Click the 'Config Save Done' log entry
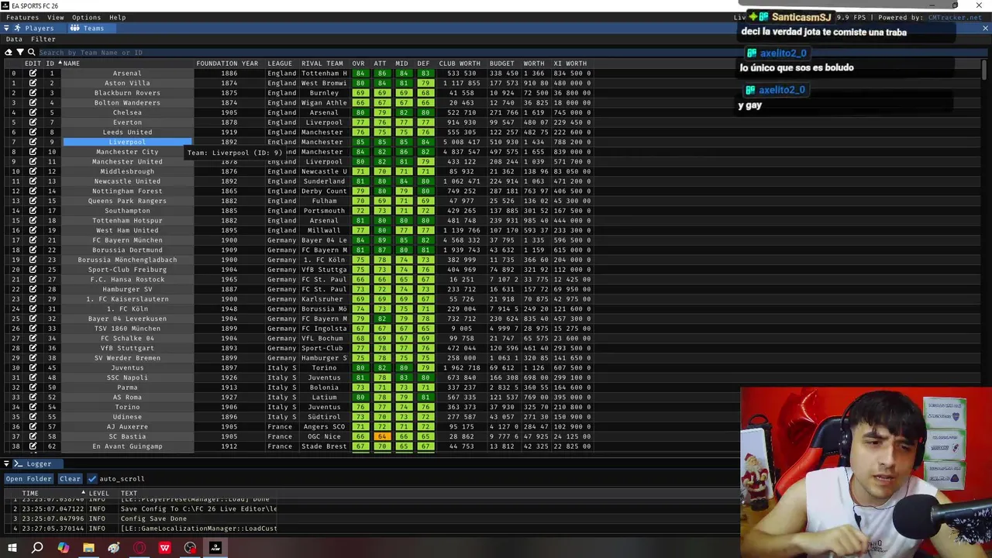The height and width of the screenshot is (558, 992). pos(153,518)
